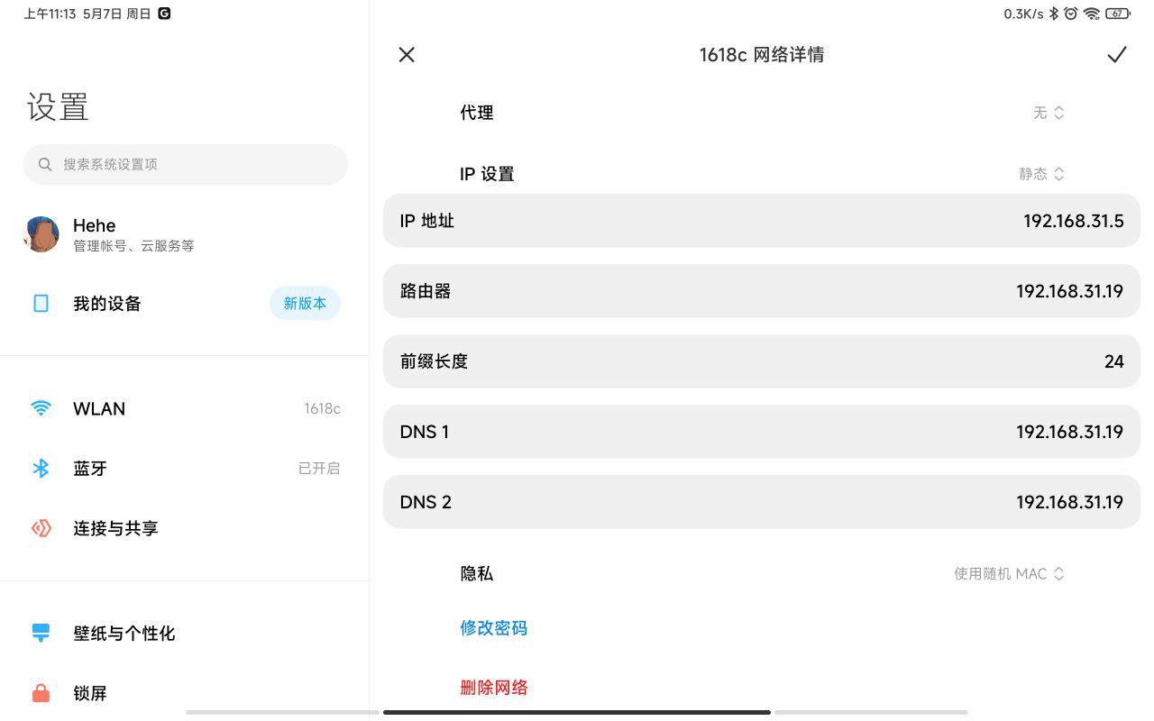Edit the DNS 1 address field
Viewport: 1154px width, 721px height.
pyautogui.click(x=1069, y=432)
